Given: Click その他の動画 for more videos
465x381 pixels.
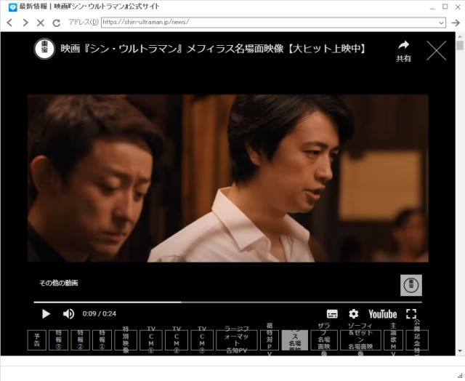Looking at the screenshot, I should [x=59, y=283].
